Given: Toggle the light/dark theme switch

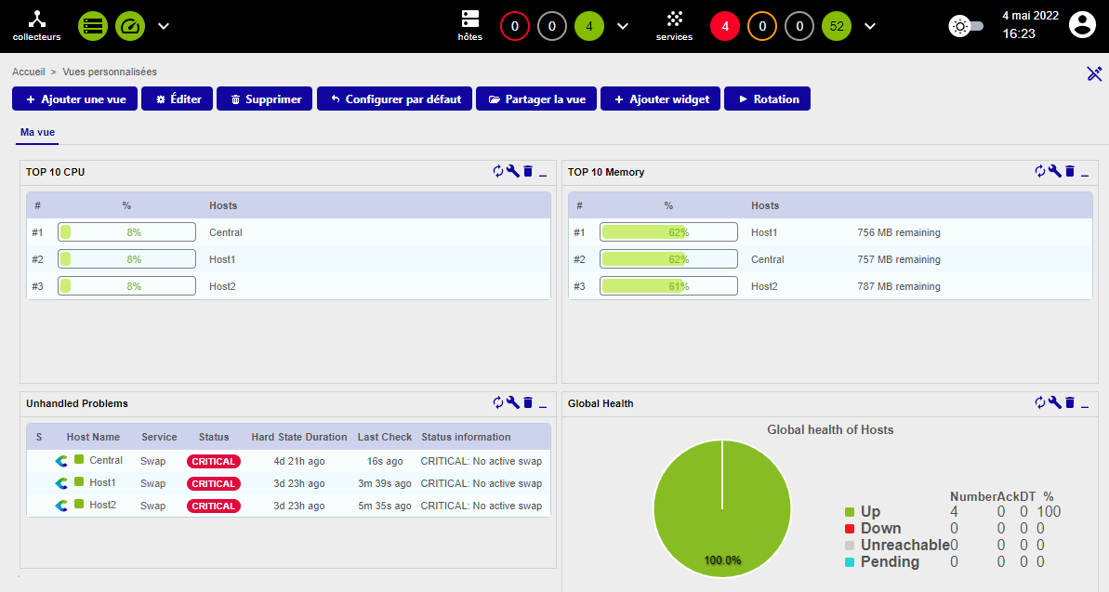Looking at the screenshot, I should 966,26.
